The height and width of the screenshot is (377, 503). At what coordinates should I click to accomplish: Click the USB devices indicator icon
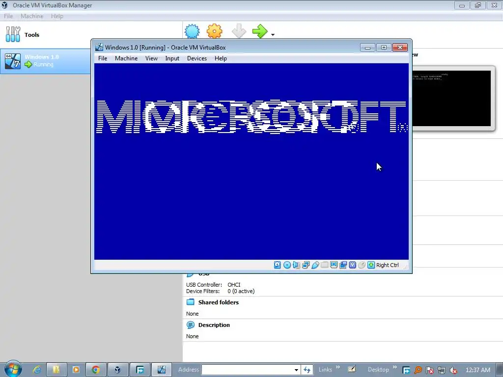[315, 265]
